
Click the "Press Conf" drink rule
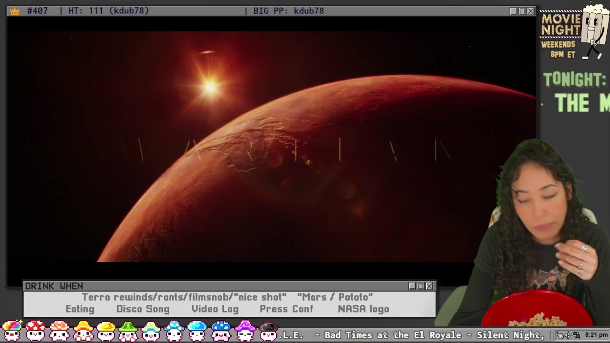[287, 309]
